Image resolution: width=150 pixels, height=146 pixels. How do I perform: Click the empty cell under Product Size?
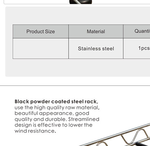pyautogui.click(x=40, y=49)
